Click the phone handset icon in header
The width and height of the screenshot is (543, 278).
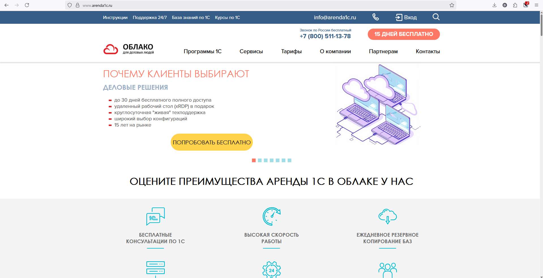[375, 17]
